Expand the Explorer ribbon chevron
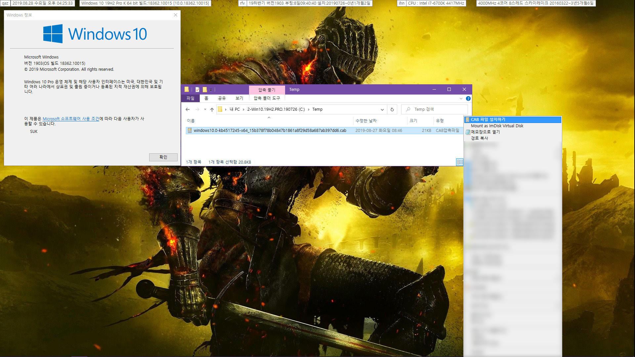Image resolution: width=635 pixels, height=357 pixels. [461, 99]
